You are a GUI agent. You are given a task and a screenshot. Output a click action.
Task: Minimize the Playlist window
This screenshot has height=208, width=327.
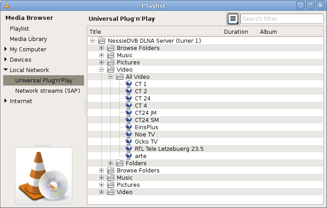click(x=300, y=5)
